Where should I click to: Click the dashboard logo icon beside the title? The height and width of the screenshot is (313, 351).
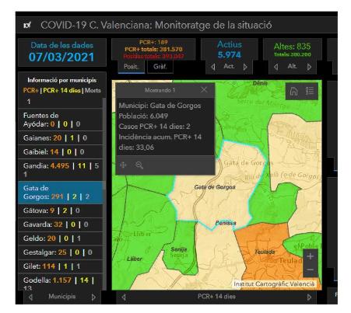coord(27,25)
